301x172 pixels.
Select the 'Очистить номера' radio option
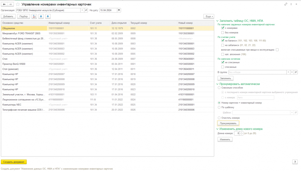(219, 118)
